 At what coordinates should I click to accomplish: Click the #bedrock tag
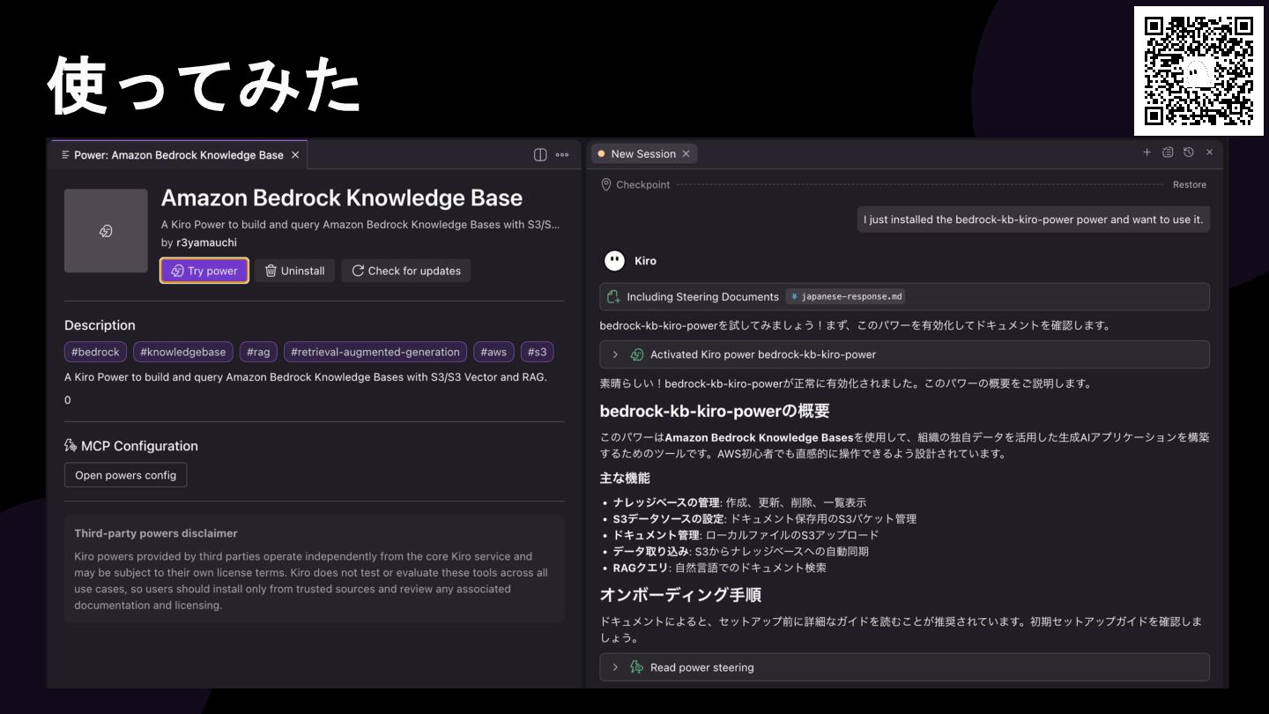click(x=96, y=352)
